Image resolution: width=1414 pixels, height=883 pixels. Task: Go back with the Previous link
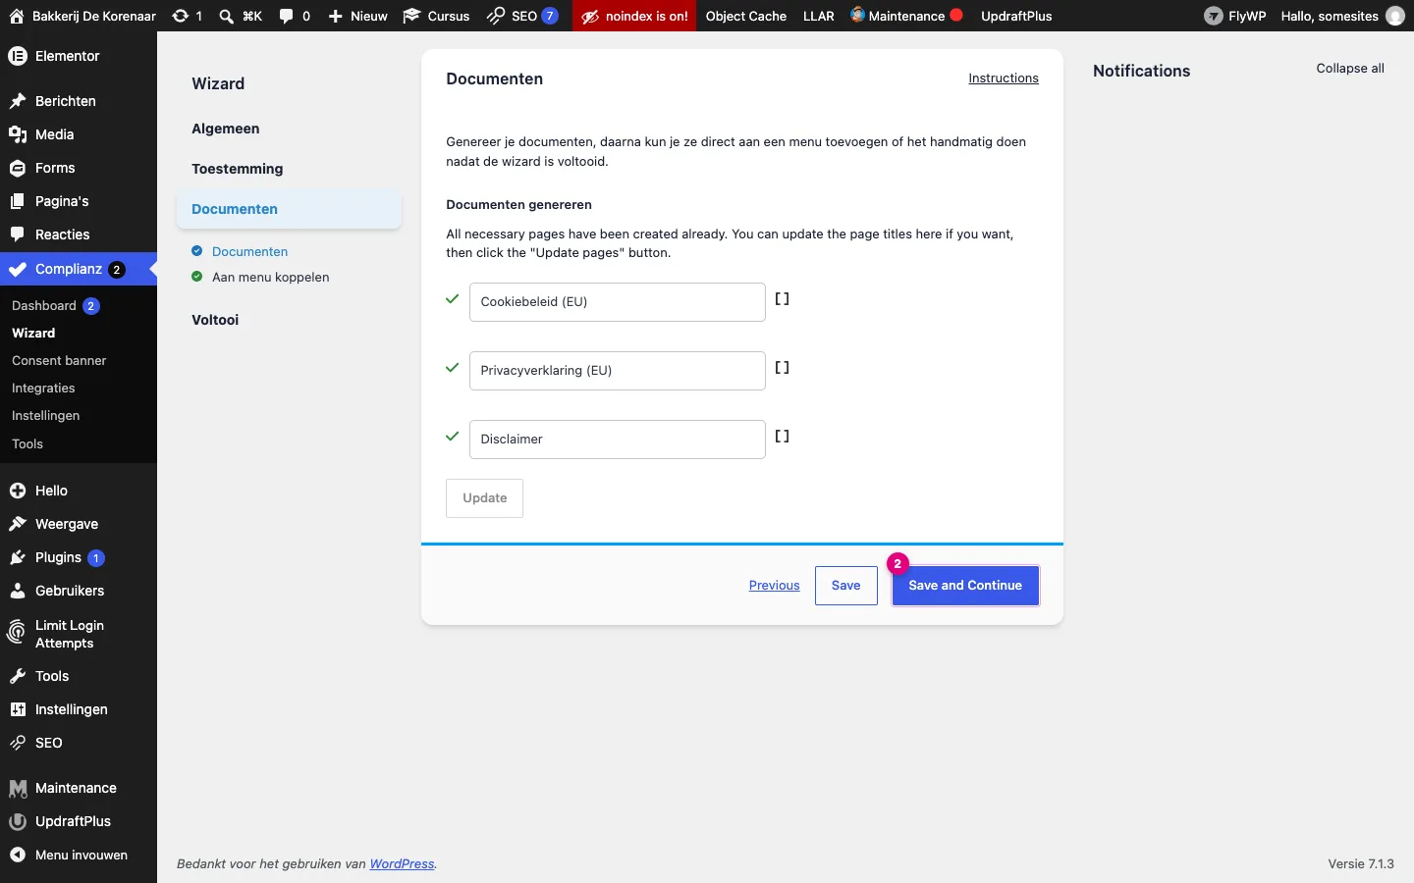coord(775,586)
